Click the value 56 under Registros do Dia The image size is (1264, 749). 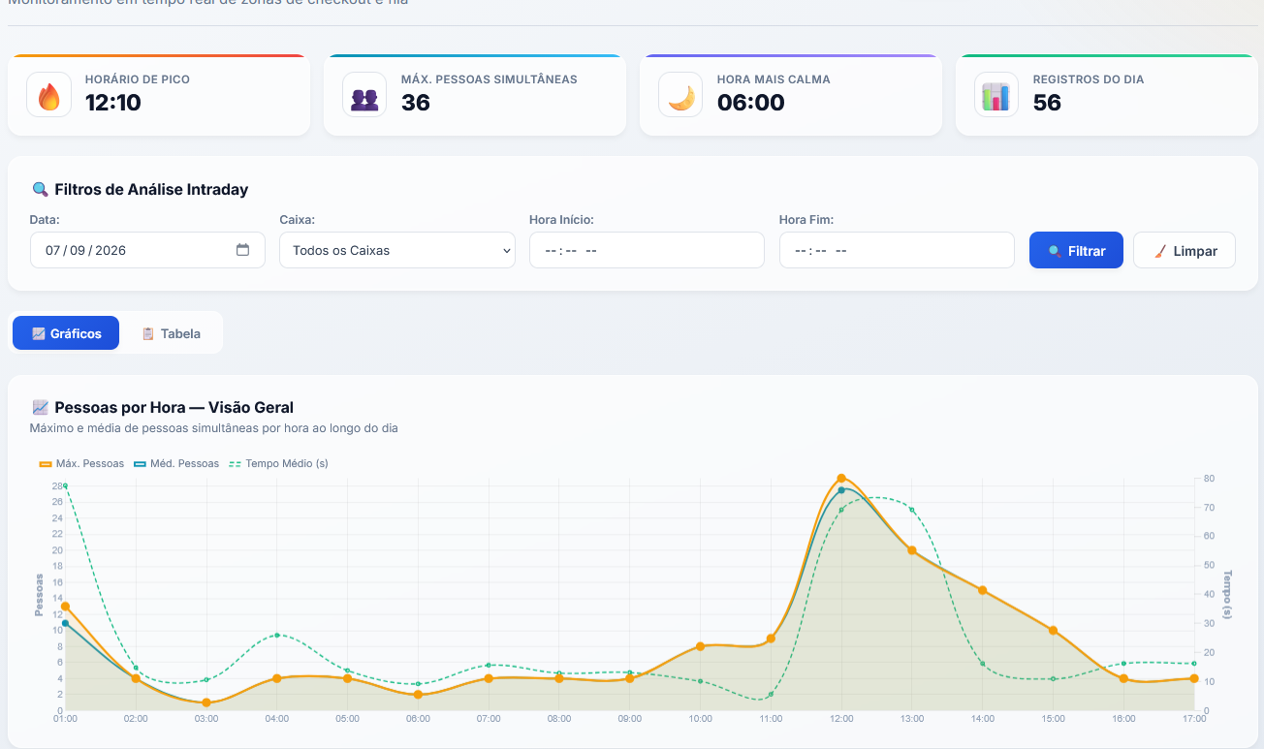coord(1048,102)
